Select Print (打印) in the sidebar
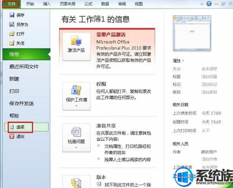Viewport: 233px width, 188px height. point(14,91)
